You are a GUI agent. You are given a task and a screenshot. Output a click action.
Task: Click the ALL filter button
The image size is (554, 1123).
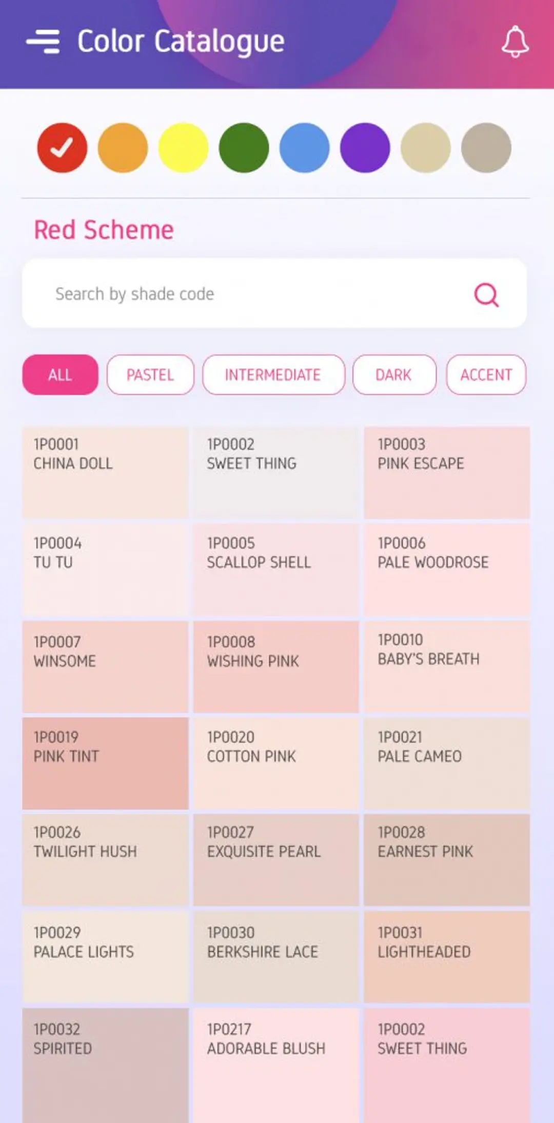coord(60,375)
